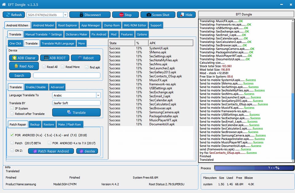Click the State column header
295x193 pixels.
pyautogui.click(x=122, y=43)
